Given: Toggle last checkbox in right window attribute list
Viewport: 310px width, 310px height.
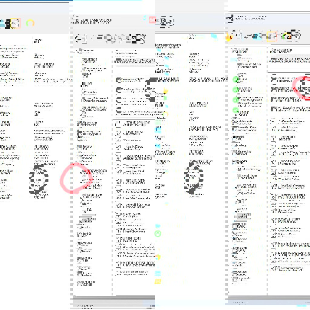Looking at the screenshot, I should [x=274, y=268].
